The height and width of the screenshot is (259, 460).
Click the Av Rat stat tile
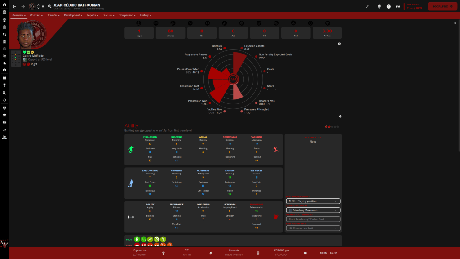327,32
